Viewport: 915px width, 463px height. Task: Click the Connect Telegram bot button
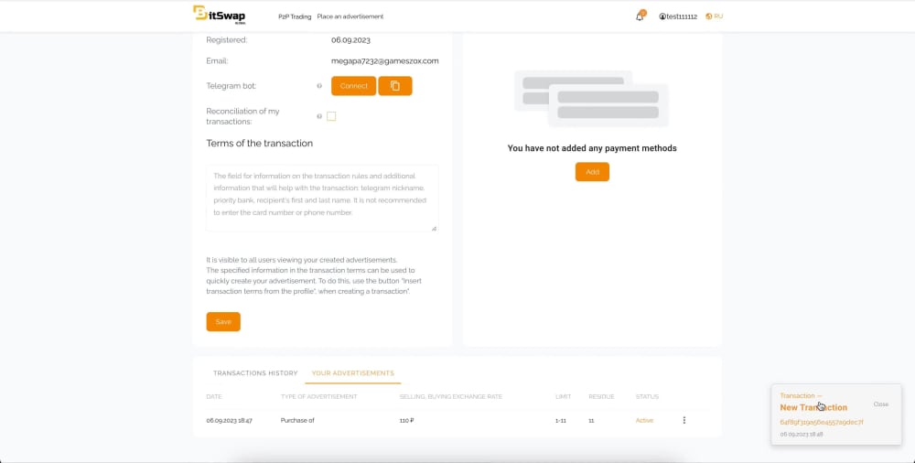(353, 86)
